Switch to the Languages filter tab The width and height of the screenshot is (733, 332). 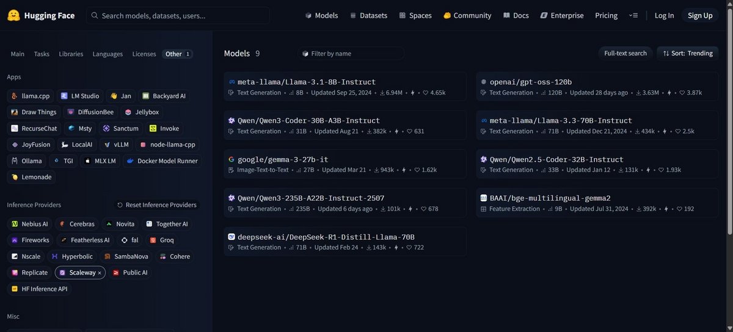pyautogui.click(x=108, y=54)
